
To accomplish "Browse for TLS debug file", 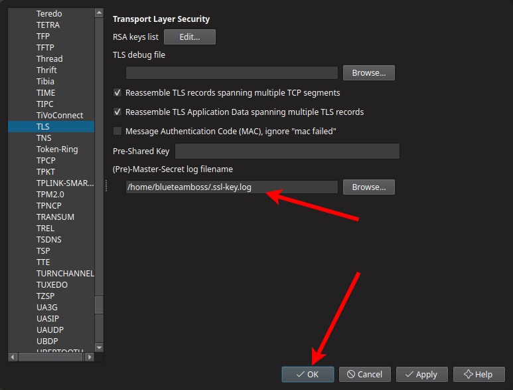I will pyautogui.click(x=368, y=72).
